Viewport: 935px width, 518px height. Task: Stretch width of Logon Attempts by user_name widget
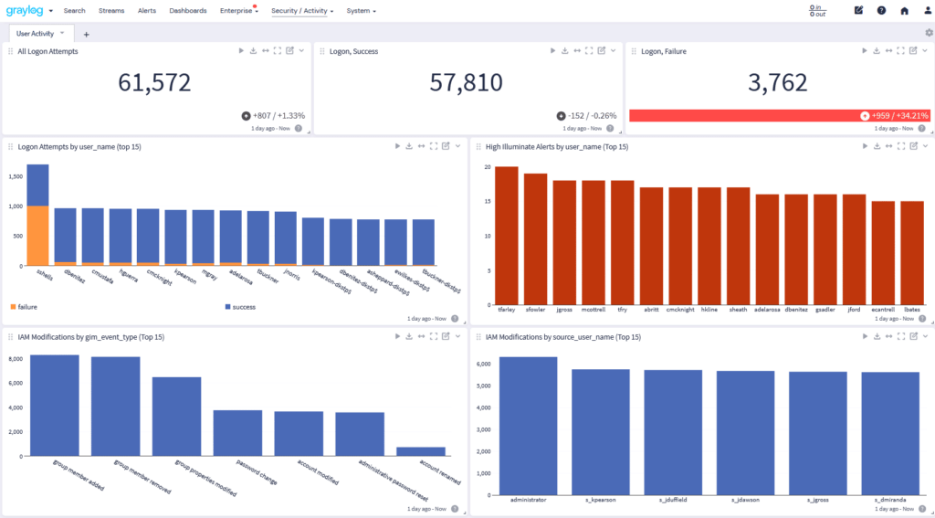pos(421,146)
